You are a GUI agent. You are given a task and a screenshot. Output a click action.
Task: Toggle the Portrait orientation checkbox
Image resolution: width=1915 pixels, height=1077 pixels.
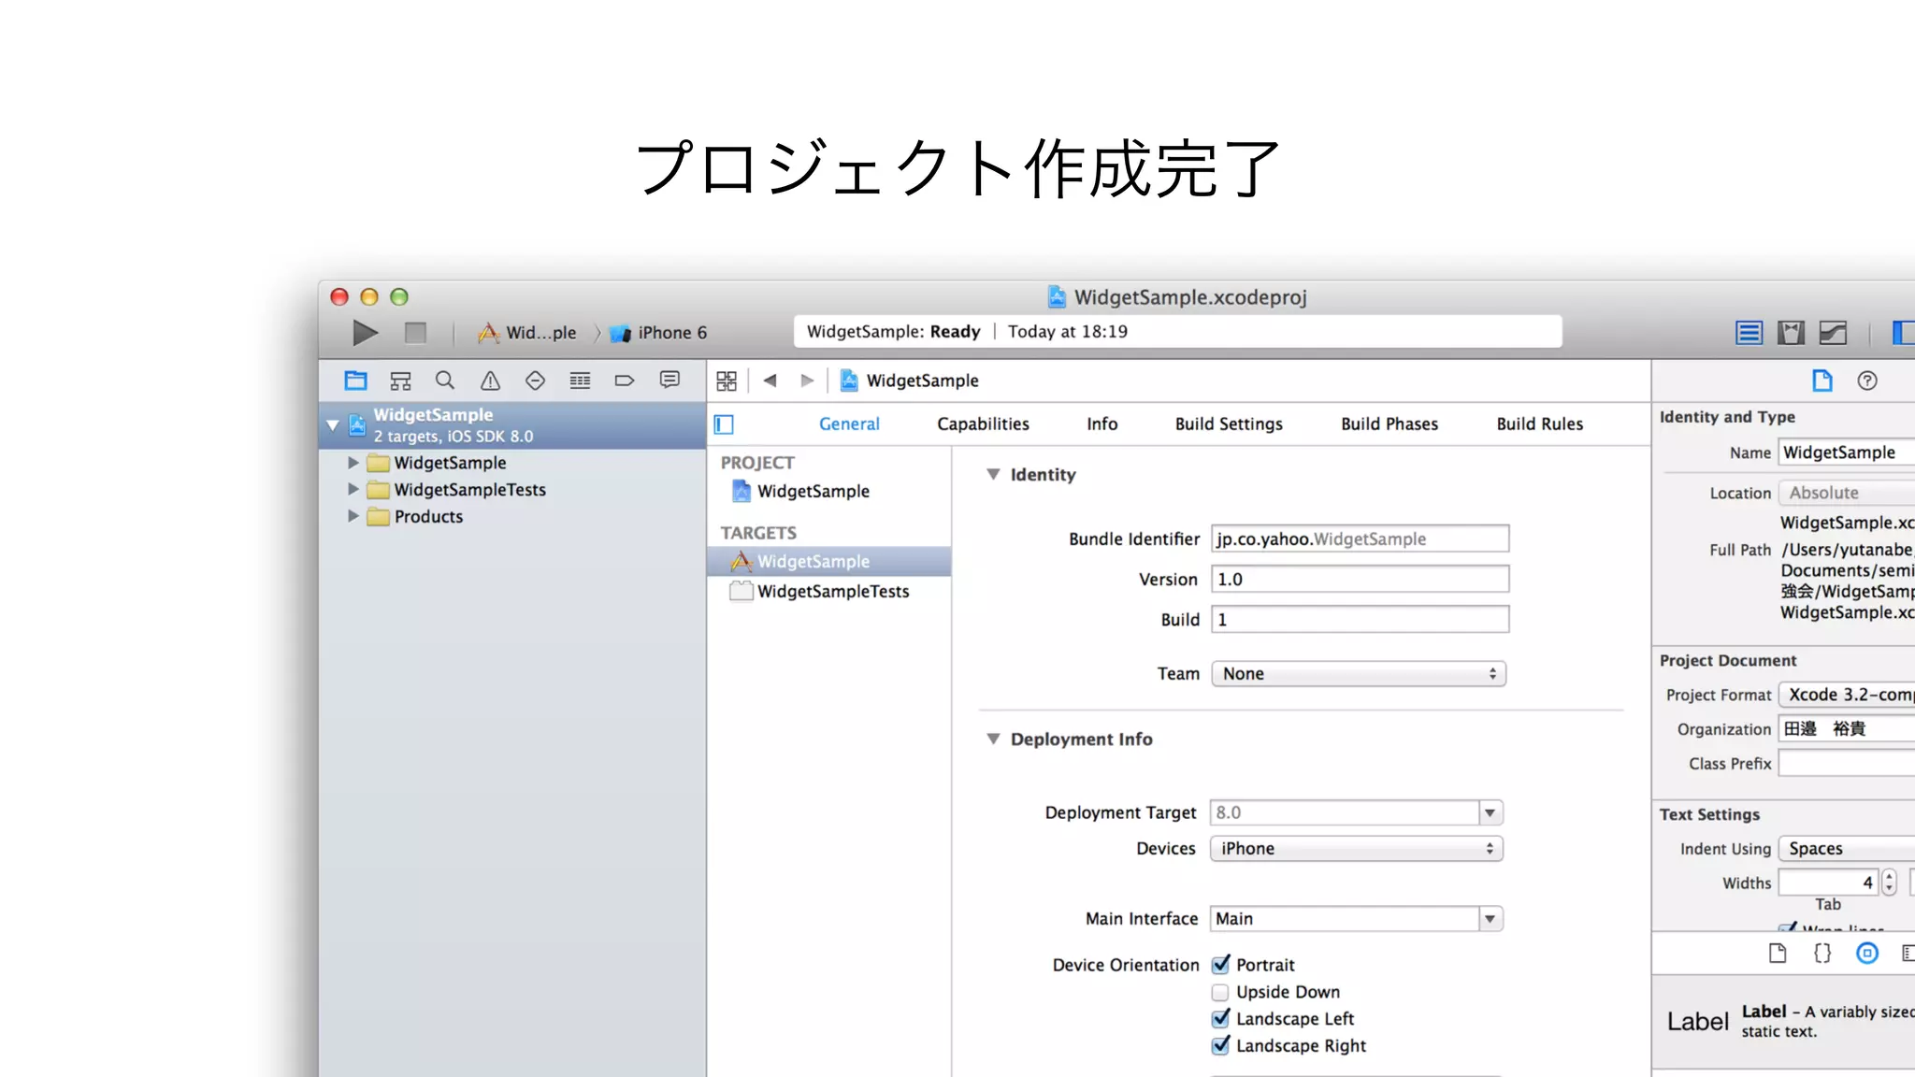[x=1220, y=965]
